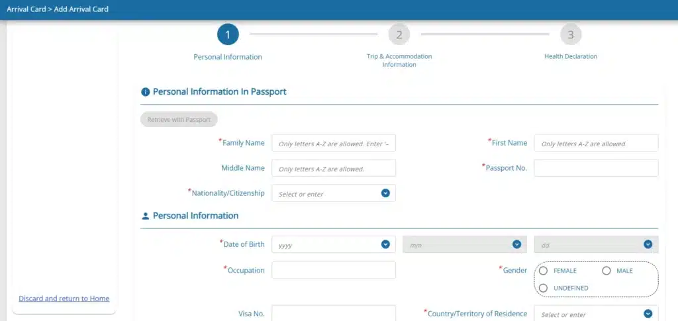This screenshot has width=678, height=321.
Task: Click the Visa No. input field
Action: 334,313
